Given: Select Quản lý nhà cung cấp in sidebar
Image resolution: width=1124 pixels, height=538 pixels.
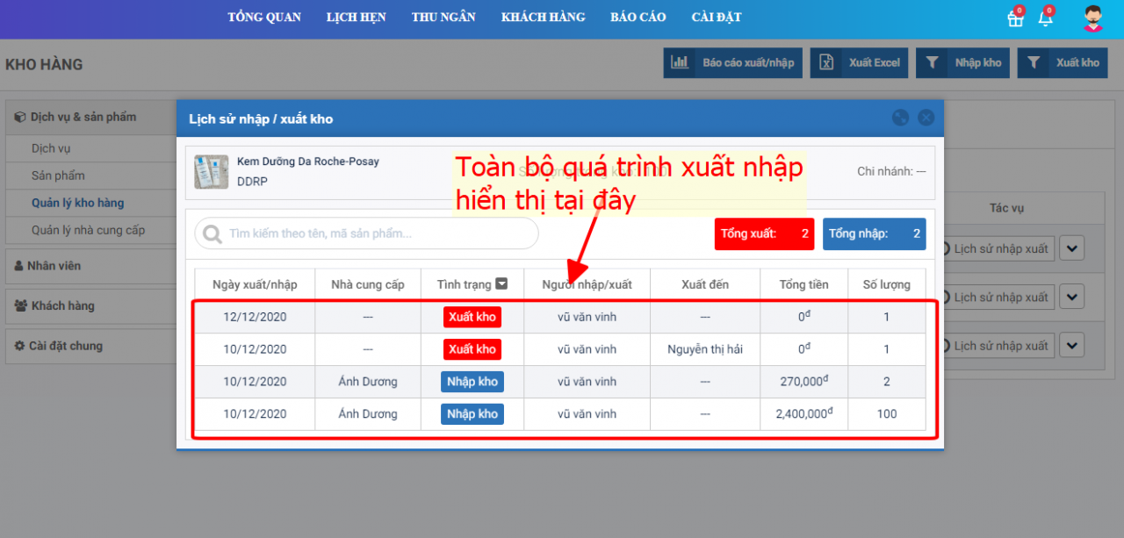Looking at the screenshot, I should click(x=88, y=230).
